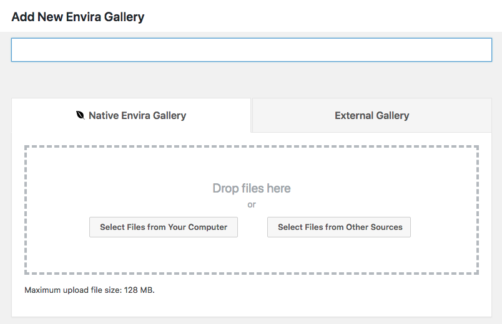Click the 'Drop files here' text

point(252,188)
